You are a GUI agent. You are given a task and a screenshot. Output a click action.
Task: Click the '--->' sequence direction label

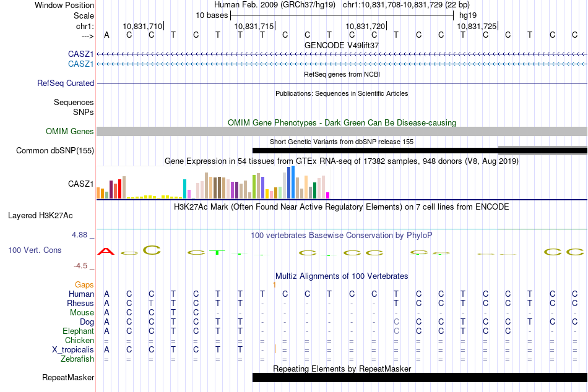point(87,36)
